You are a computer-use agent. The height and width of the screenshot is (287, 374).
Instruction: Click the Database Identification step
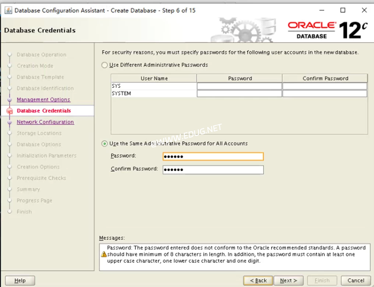45,88
